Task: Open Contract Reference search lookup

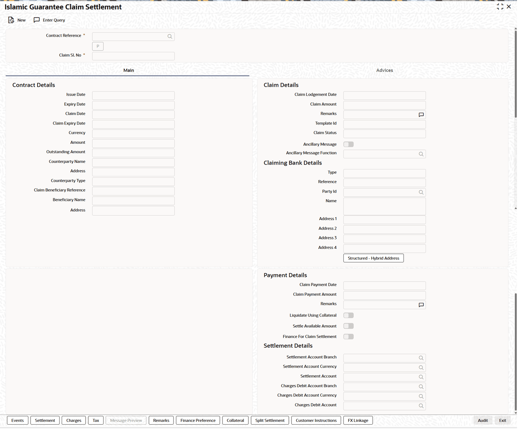Action: pos(170,36)
